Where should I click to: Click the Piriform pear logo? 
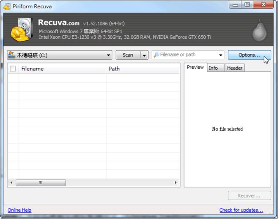click(260, 31)
